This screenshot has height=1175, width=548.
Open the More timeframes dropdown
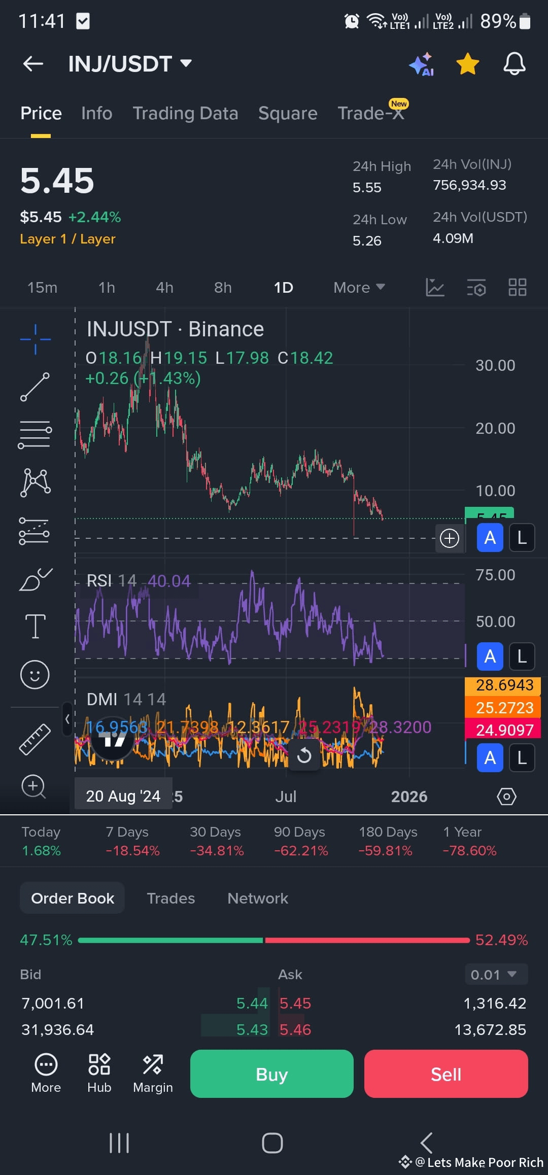pos(359,288)
